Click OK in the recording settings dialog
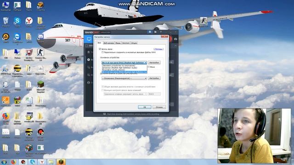 click(145, 107)
